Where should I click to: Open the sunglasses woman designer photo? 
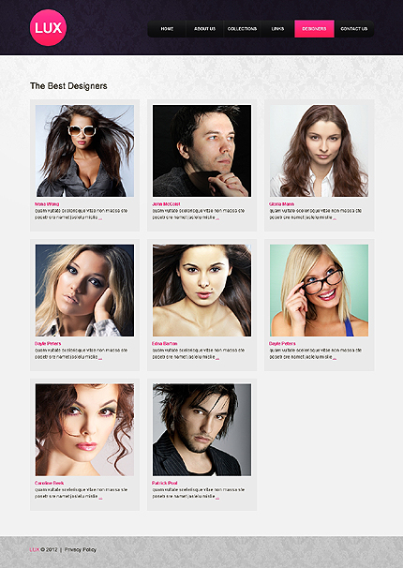[x=84, y=151]
